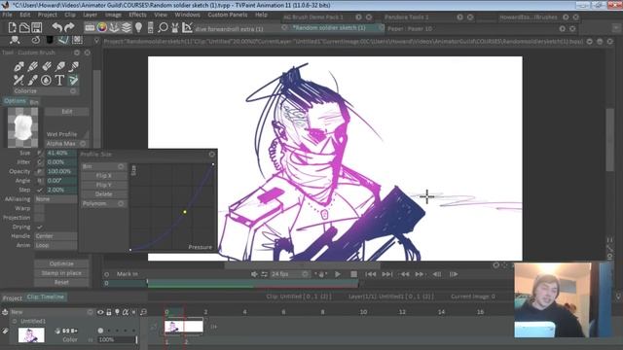623x350 pixels.
Task: Click the brush cup icon in the toolbar
Action: point(175,27)
